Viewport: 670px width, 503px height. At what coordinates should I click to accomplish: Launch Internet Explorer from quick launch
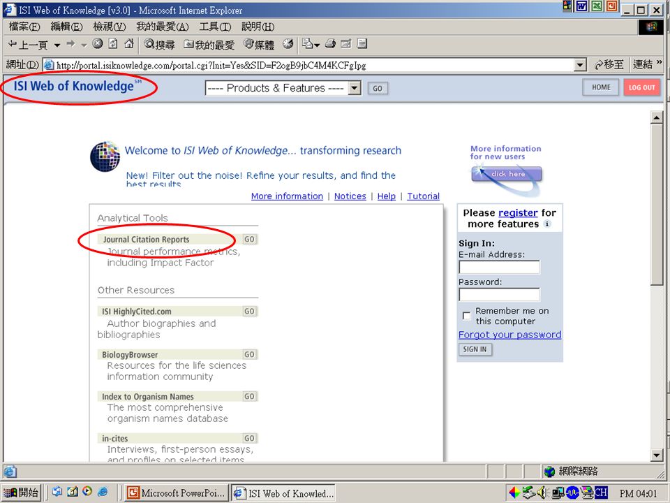pyautogui.click(x=103, y=492)
